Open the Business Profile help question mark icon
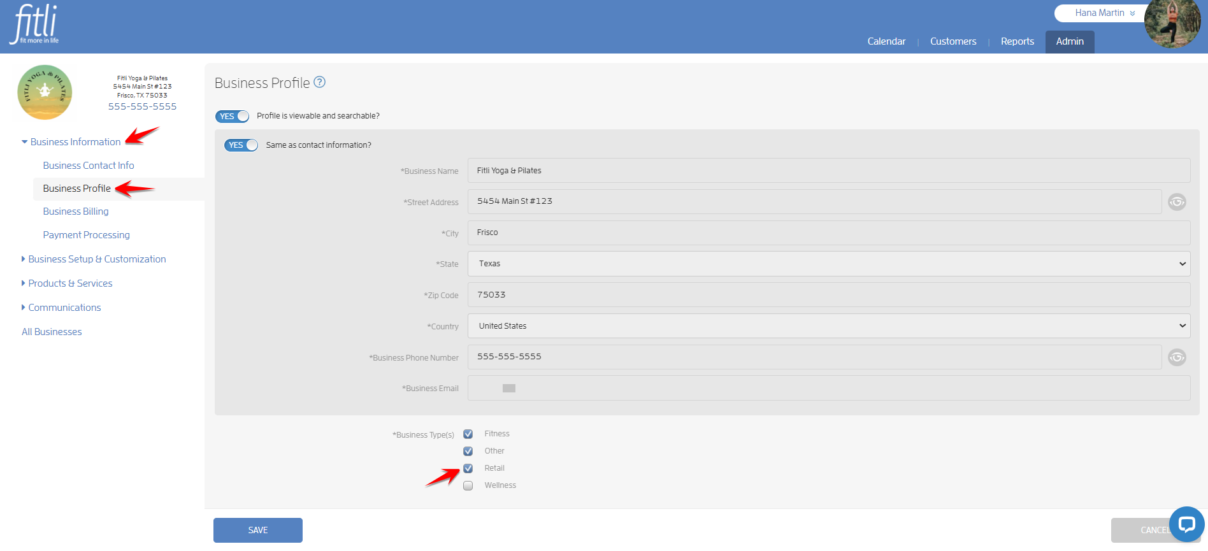1208x551 pixels. coord(320,82)
